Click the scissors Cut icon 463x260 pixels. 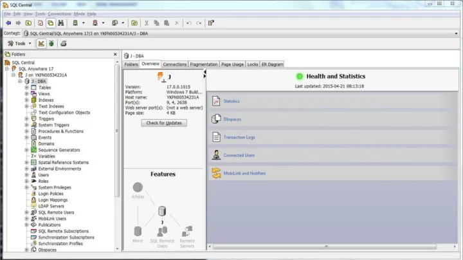[x=147, y=23]
